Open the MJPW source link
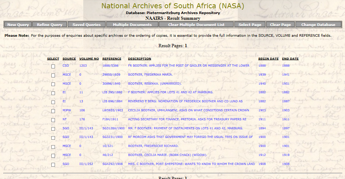 click(67, 110)
